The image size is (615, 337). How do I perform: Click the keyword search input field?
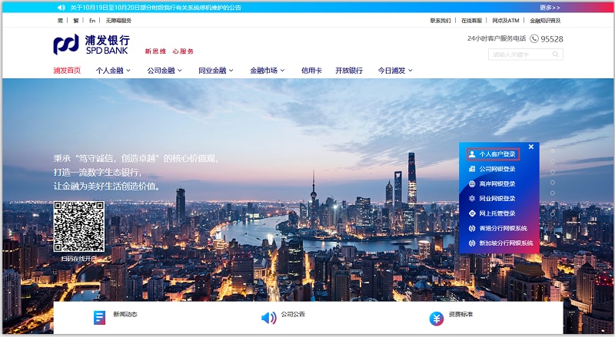coord(519,55)
